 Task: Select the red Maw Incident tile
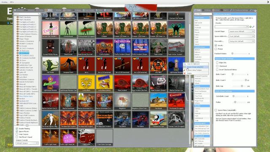pyautogui.click(x=122, y=84)
